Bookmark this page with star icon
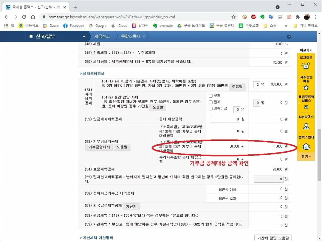322x241 pixels. (233, 17)
